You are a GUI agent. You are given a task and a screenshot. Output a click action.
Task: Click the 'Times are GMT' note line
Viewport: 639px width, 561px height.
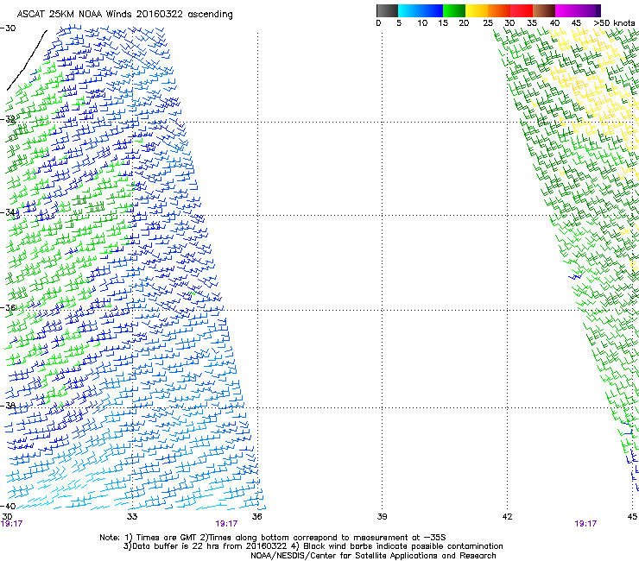coord(273,538)
